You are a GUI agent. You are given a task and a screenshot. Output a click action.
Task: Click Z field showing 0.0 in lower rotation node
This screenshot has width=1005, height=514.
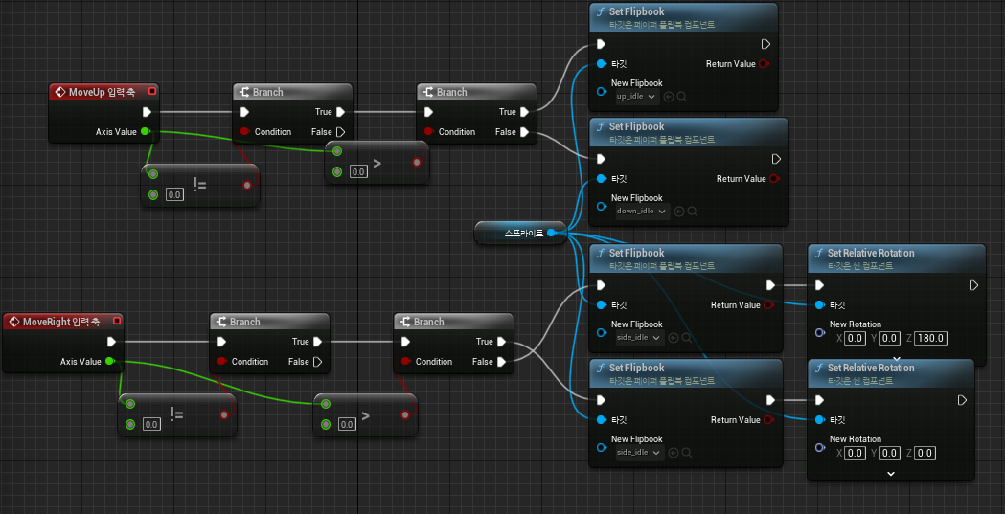(x=925, y=453)
